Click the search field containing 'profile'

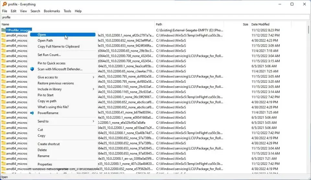tap(155, 17)
